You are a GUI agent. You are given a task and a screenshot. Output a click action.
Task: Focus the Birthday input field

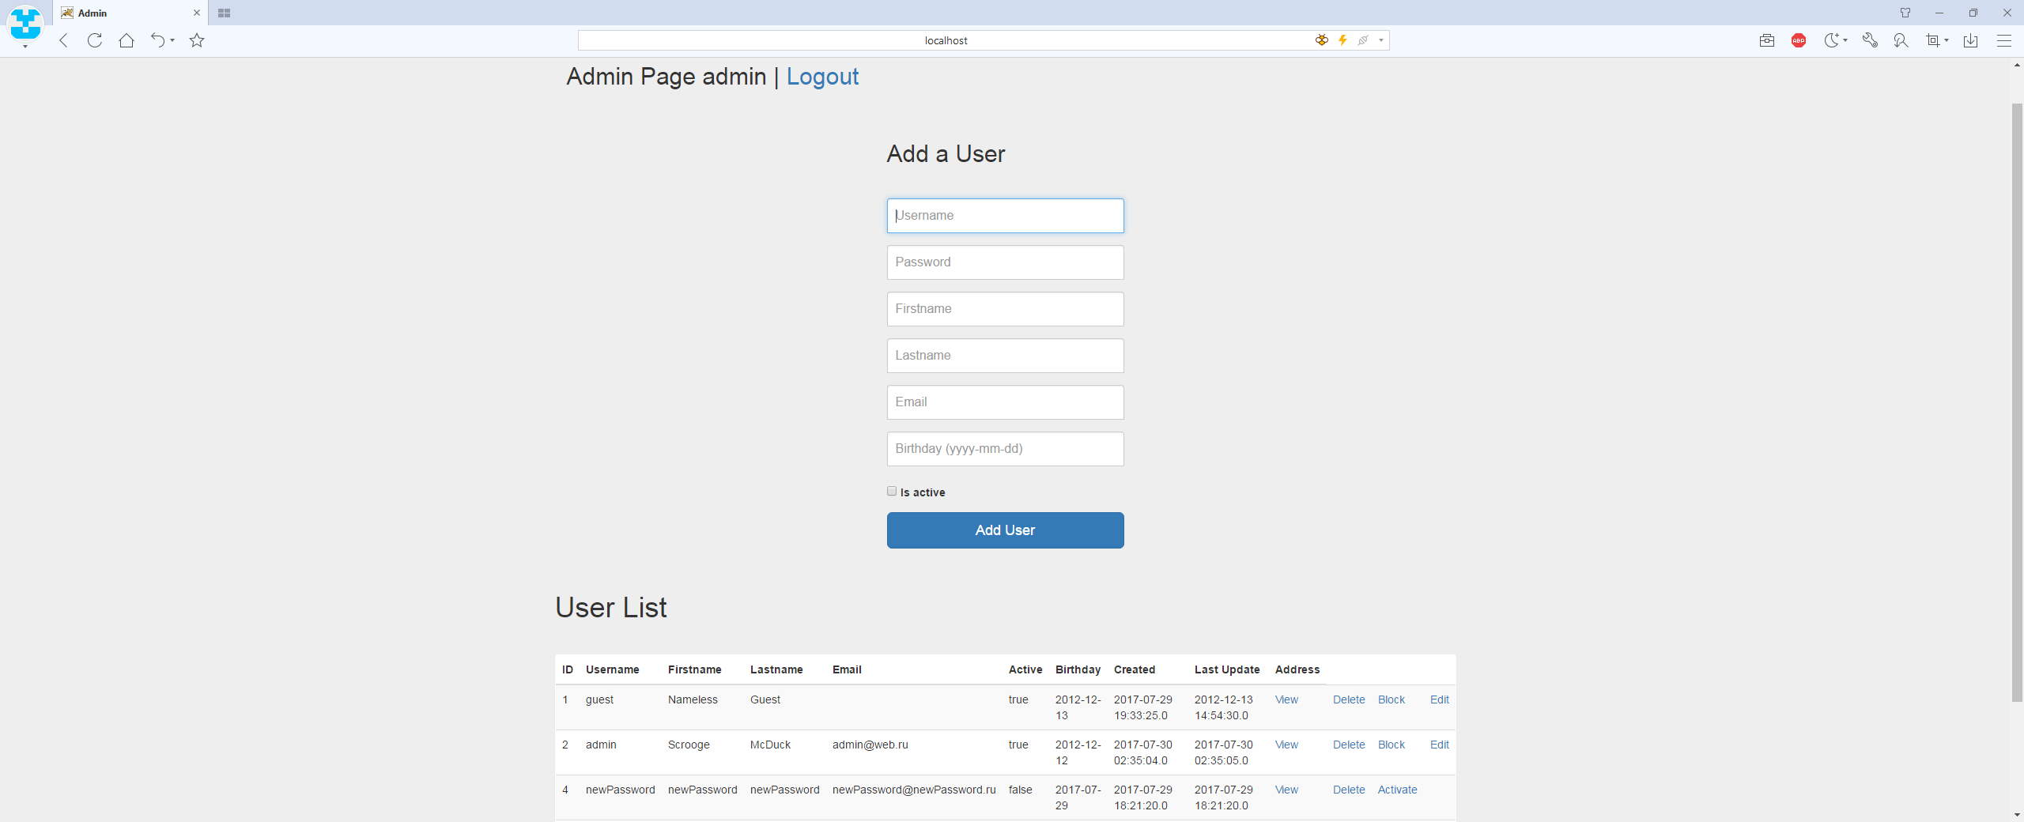pos(1005,449)
